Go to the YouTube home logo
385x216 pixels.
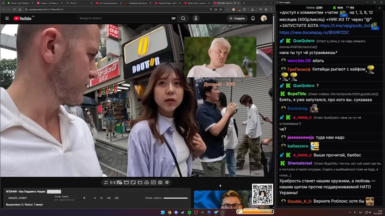click(x=23, y=18)
